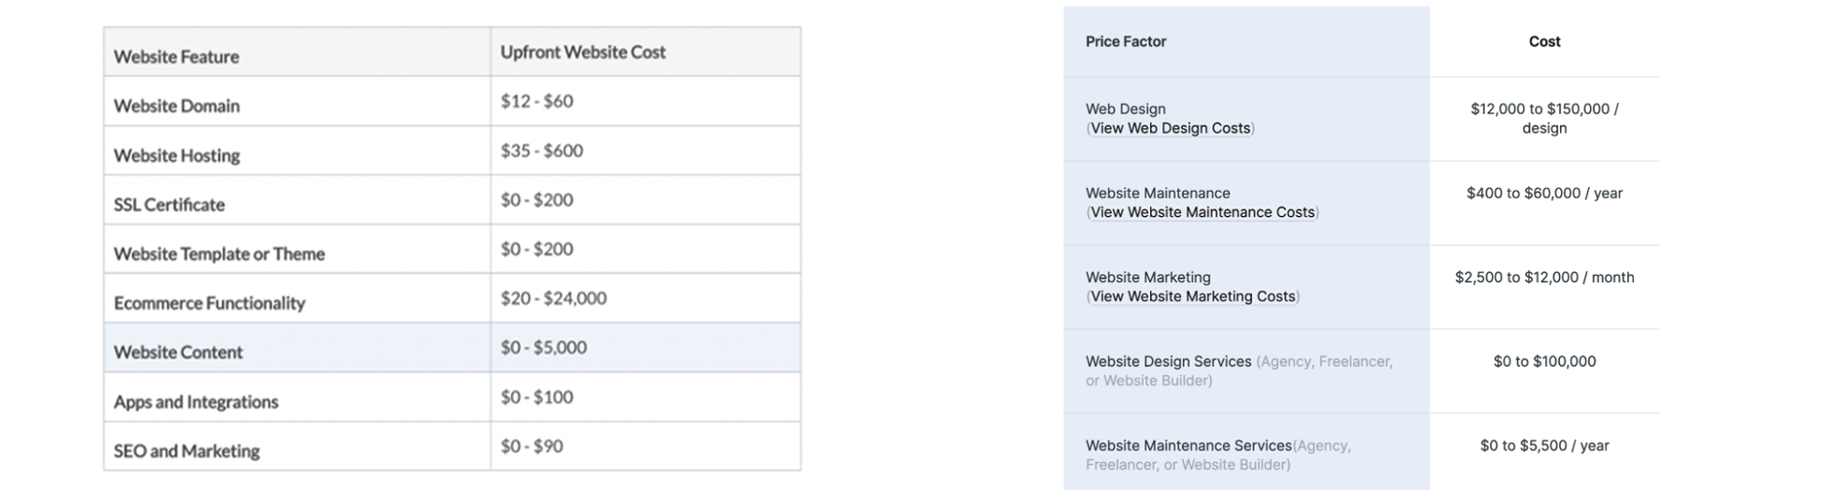Click the Upfront Website Cost column header
This screenshot has width=1822, height=503.
click(583, 52)
